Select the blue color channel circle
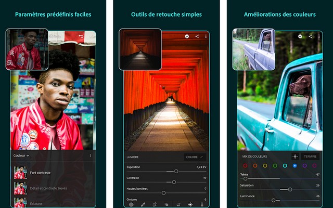 295,165
